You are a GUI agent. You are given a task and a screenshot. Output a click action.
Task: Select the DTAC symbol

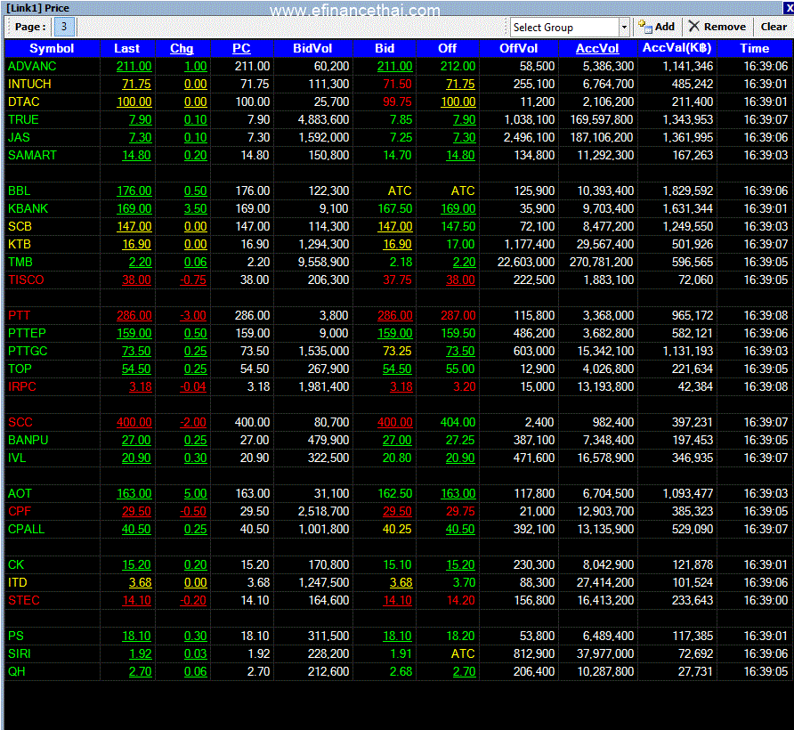tap(24, 101)
